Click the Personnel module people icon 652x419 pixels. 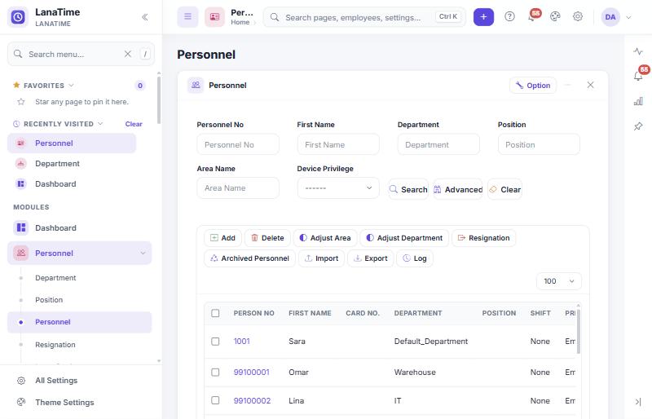point(21,253)
